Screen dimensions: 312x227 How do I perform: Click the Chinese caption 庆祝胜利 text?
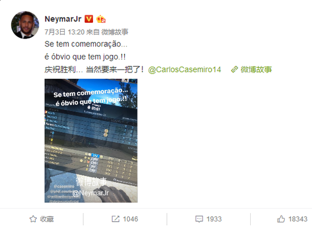(x=60, y=70)
